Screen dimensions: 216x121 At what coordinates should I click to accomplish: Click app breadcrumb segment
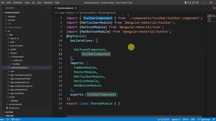pyautogui.click(x=62, y=13)
